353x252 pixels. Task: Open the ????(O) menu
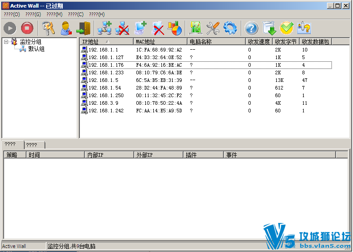pyautogui.click(x=12, y=14)
